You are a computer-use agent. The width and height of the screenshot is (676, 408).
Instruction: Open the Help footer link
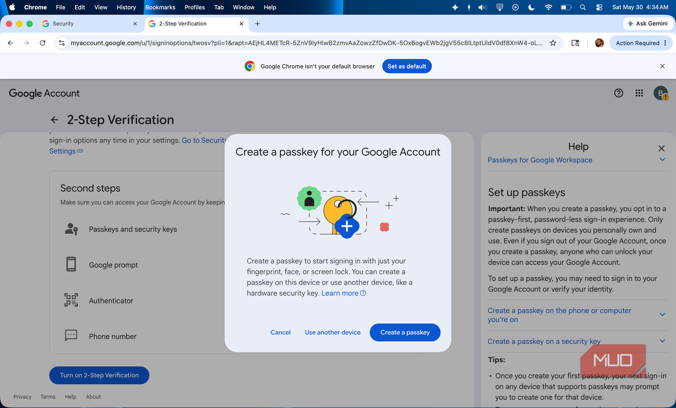(x=71, y=397)
